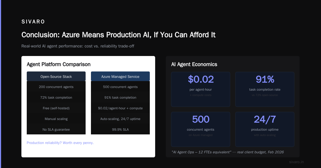Viewport: 321px width, 168px height.
Task: Click the with auto-scaling note
Action: point(265,135)
